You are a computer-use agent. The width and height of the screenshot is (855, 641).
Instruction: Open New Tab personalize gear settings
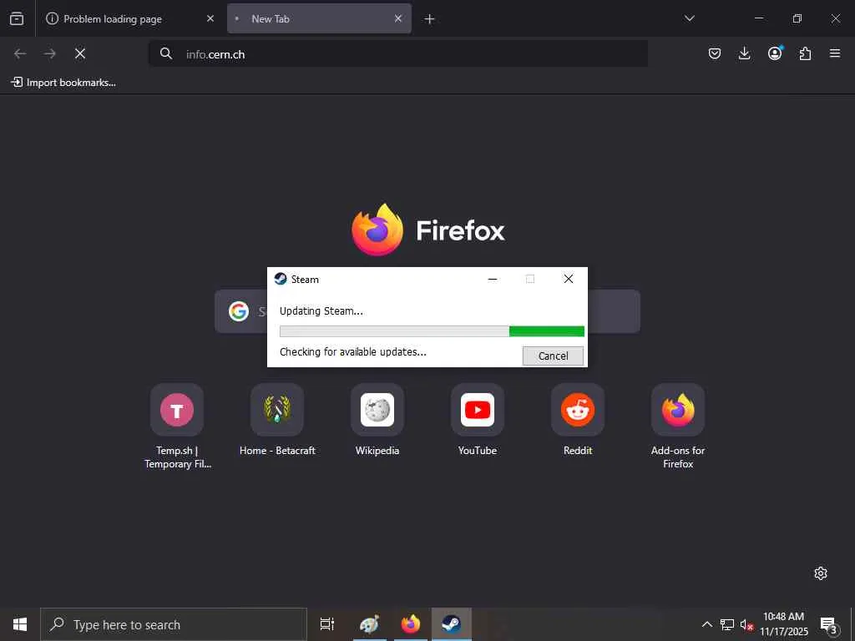[821, 573]
